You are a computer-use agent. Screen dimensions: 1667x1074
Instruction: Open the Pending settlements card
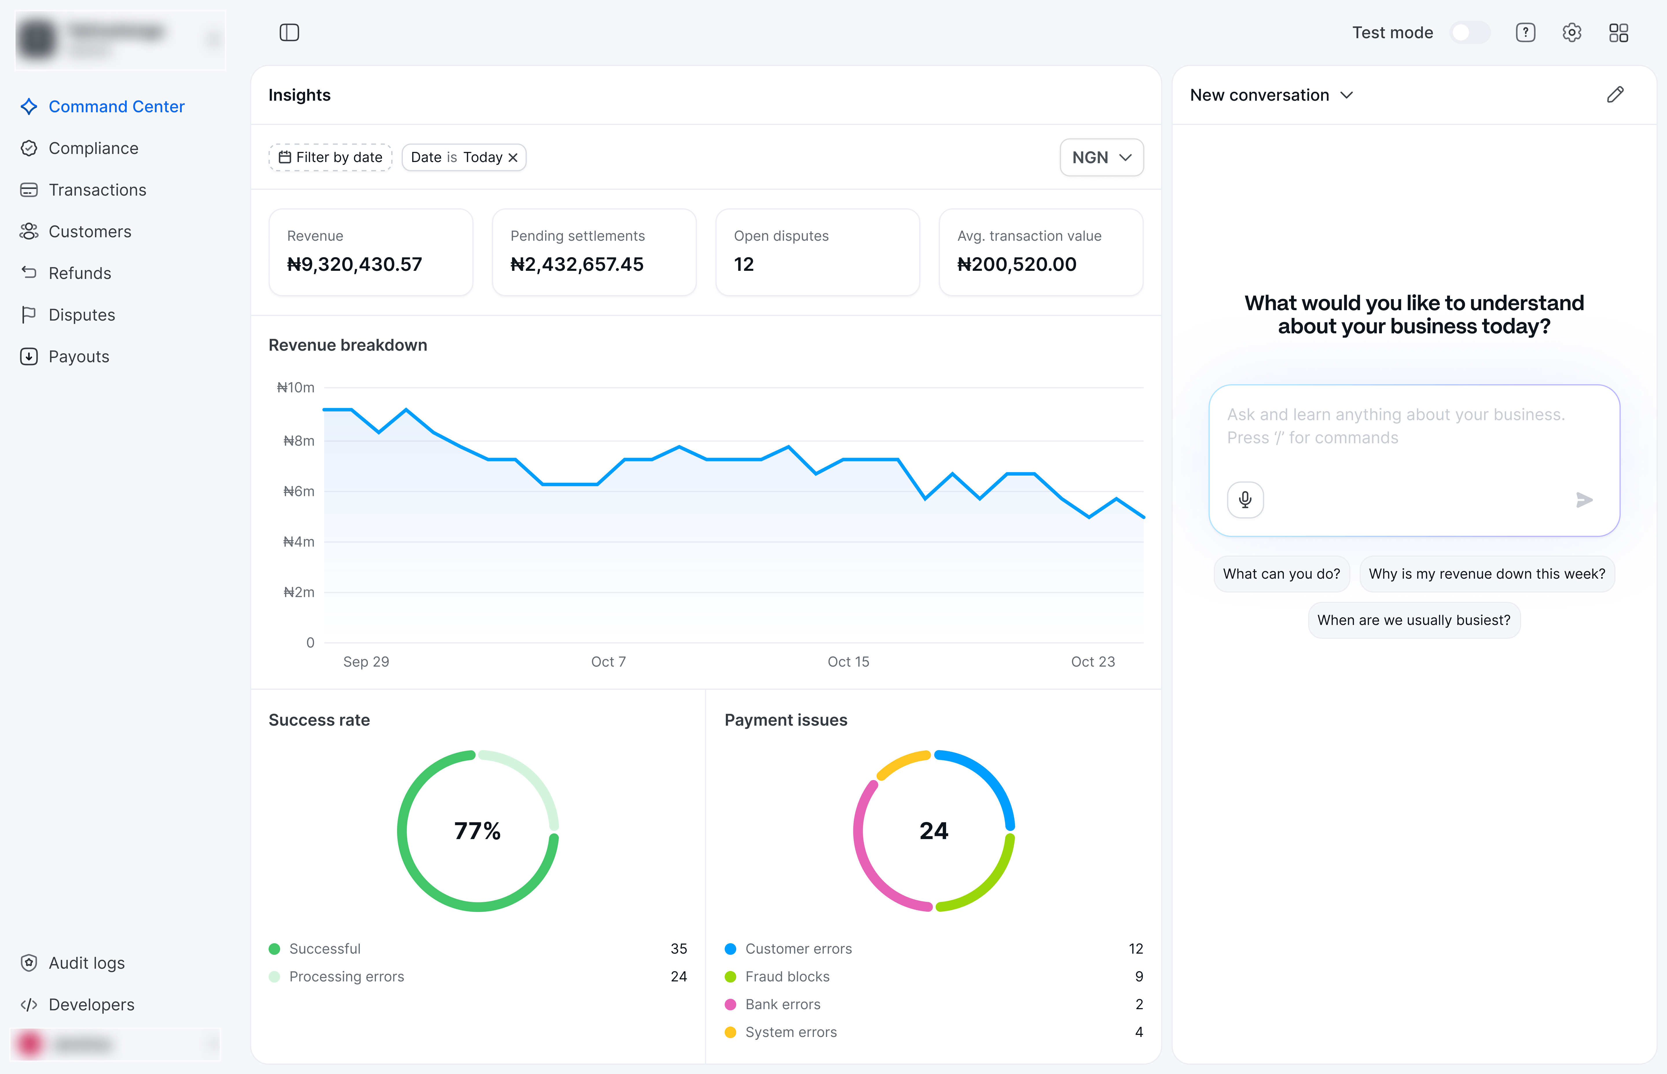pyautogui.click(x=594, y=253)
